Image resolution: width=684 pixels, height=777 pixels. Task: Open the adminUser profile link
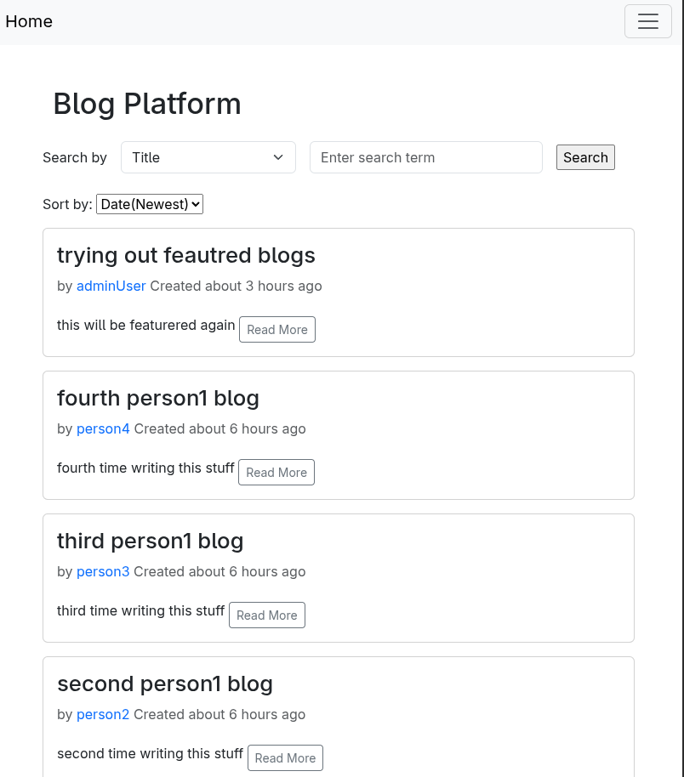point(111,286)
